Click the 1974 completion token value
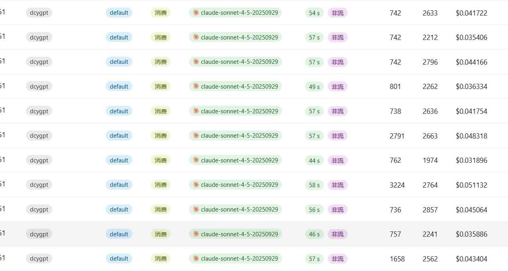508x271 pixels. click(x=430, y=160)
